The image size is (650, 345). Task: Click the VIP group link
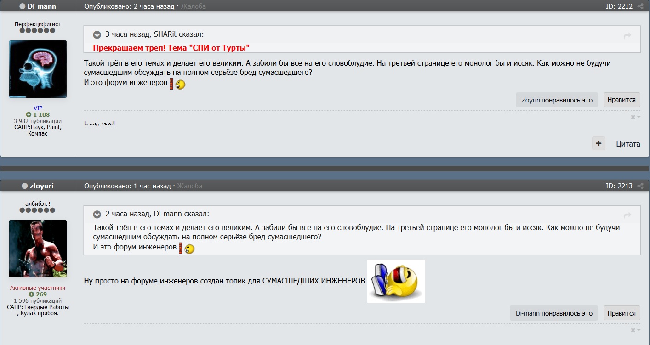click(38, 108)
